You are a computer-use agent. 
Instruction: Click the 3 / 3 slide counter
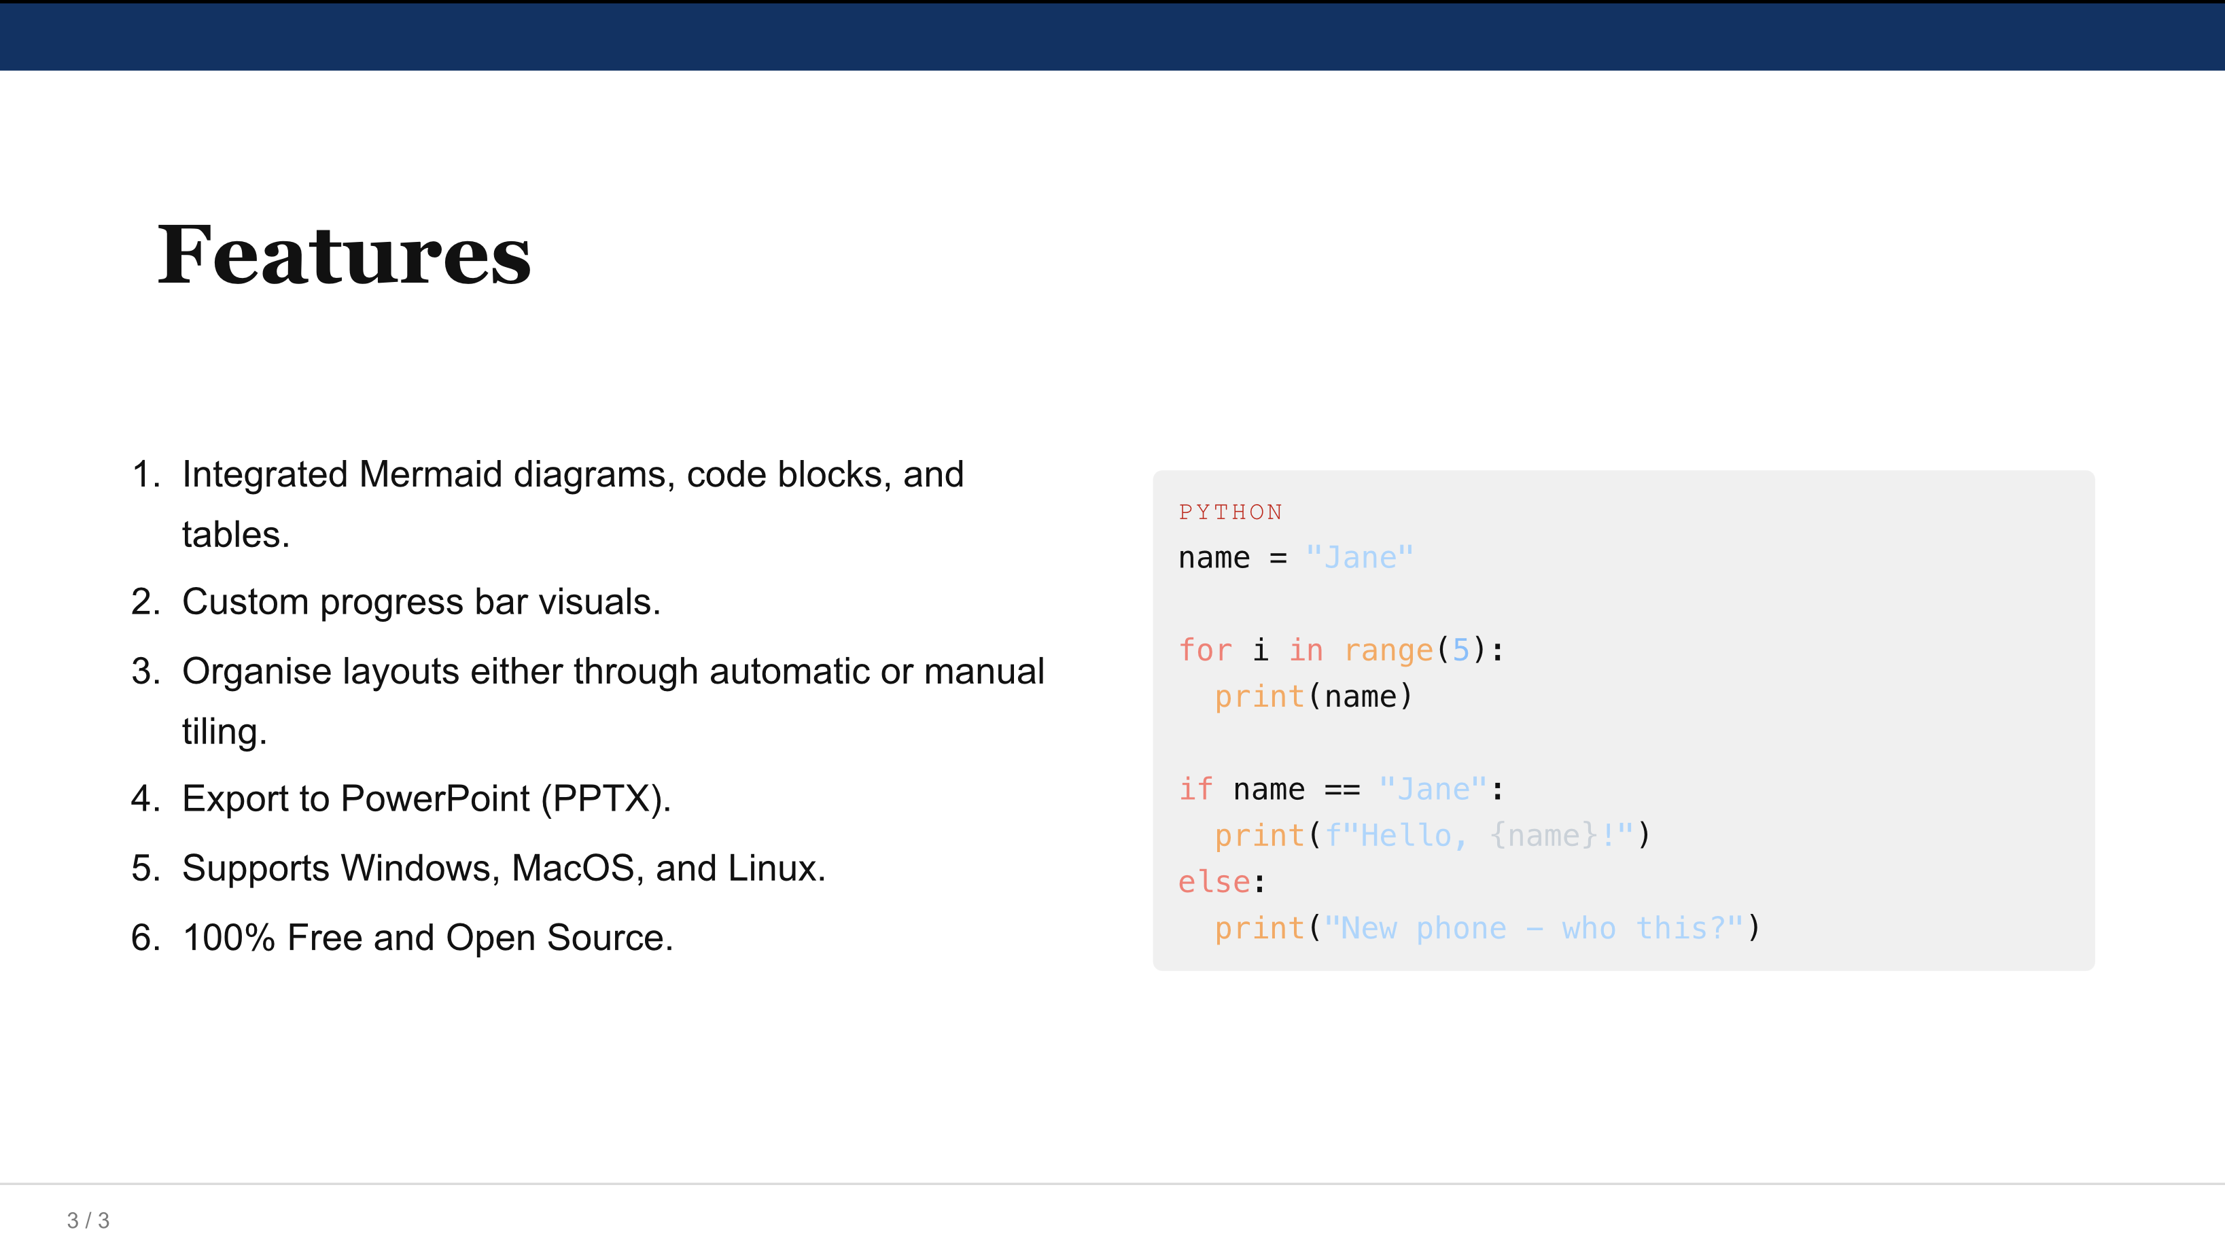[88, 1220]
